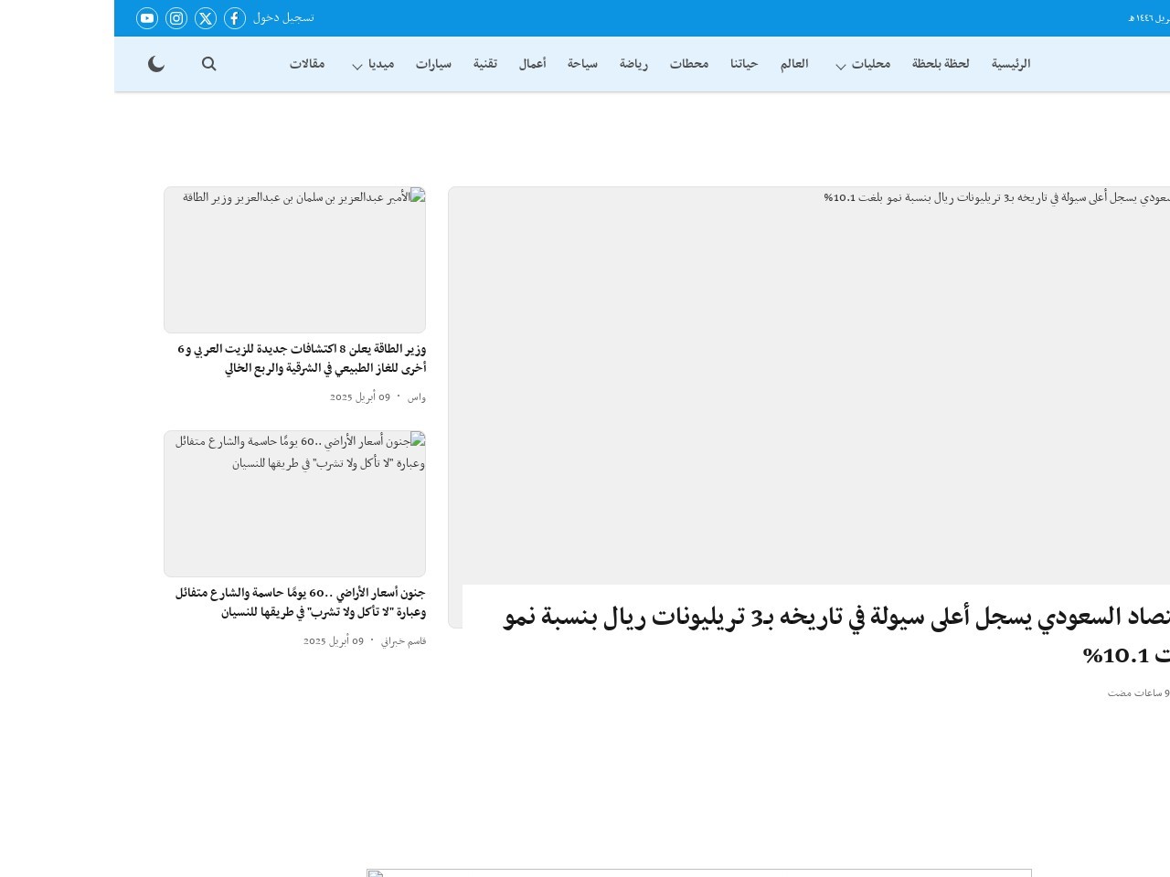Viewport: 1170px width, 877px height.
Task: Open the محطات section
Action: click(x=689, y=64)
